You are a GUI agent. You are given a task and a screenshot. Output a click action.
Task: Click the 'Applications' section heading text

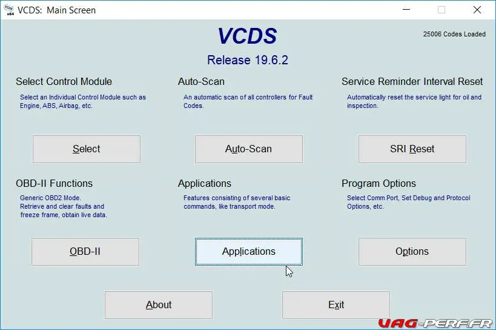205,184
